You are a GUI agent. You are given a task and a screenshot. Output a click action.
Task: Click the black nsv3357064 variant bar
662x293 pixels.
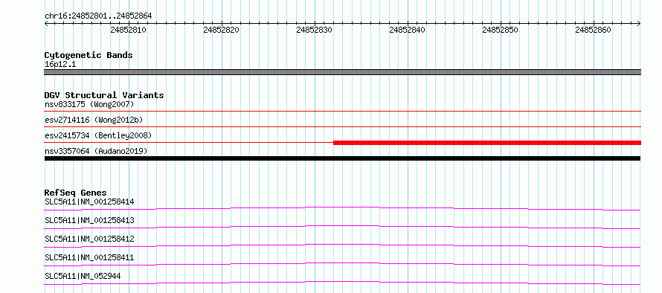point(342,158)
